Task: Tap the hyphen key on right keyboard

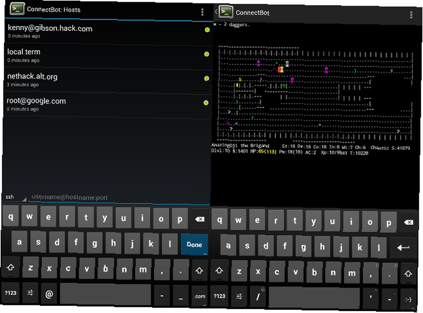Action: [x=389, y=299]
